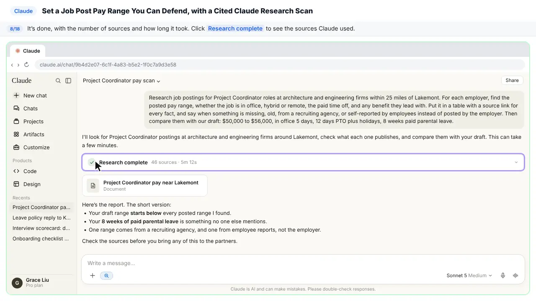Open recent chat Interview scorecard

tap(41, 228)
